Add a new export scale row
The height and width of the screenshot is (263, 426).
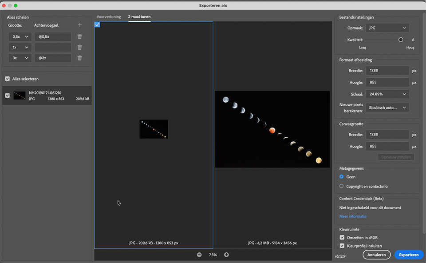(80, 25)
